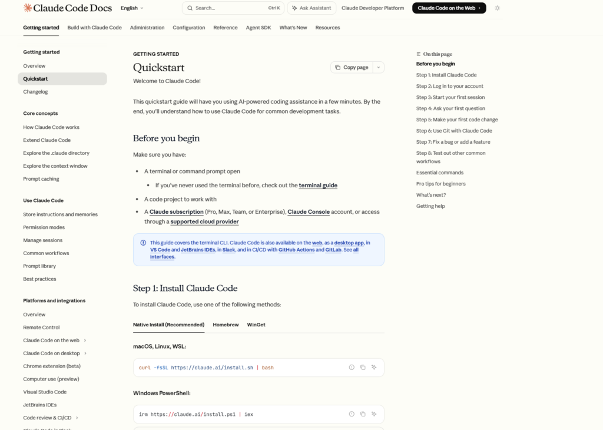The width and height of the screenshot is (603, 430).
Task: Open the Agent SDK tab
Action: (x=259, y=28)
